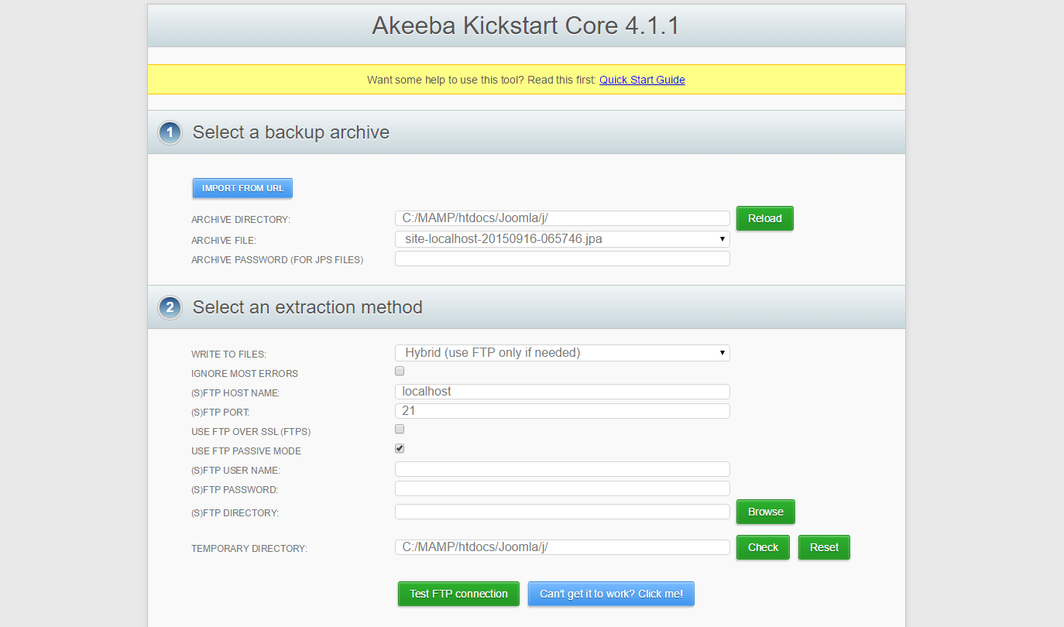Expand the Write to Files dropdown

click(562, 353)
